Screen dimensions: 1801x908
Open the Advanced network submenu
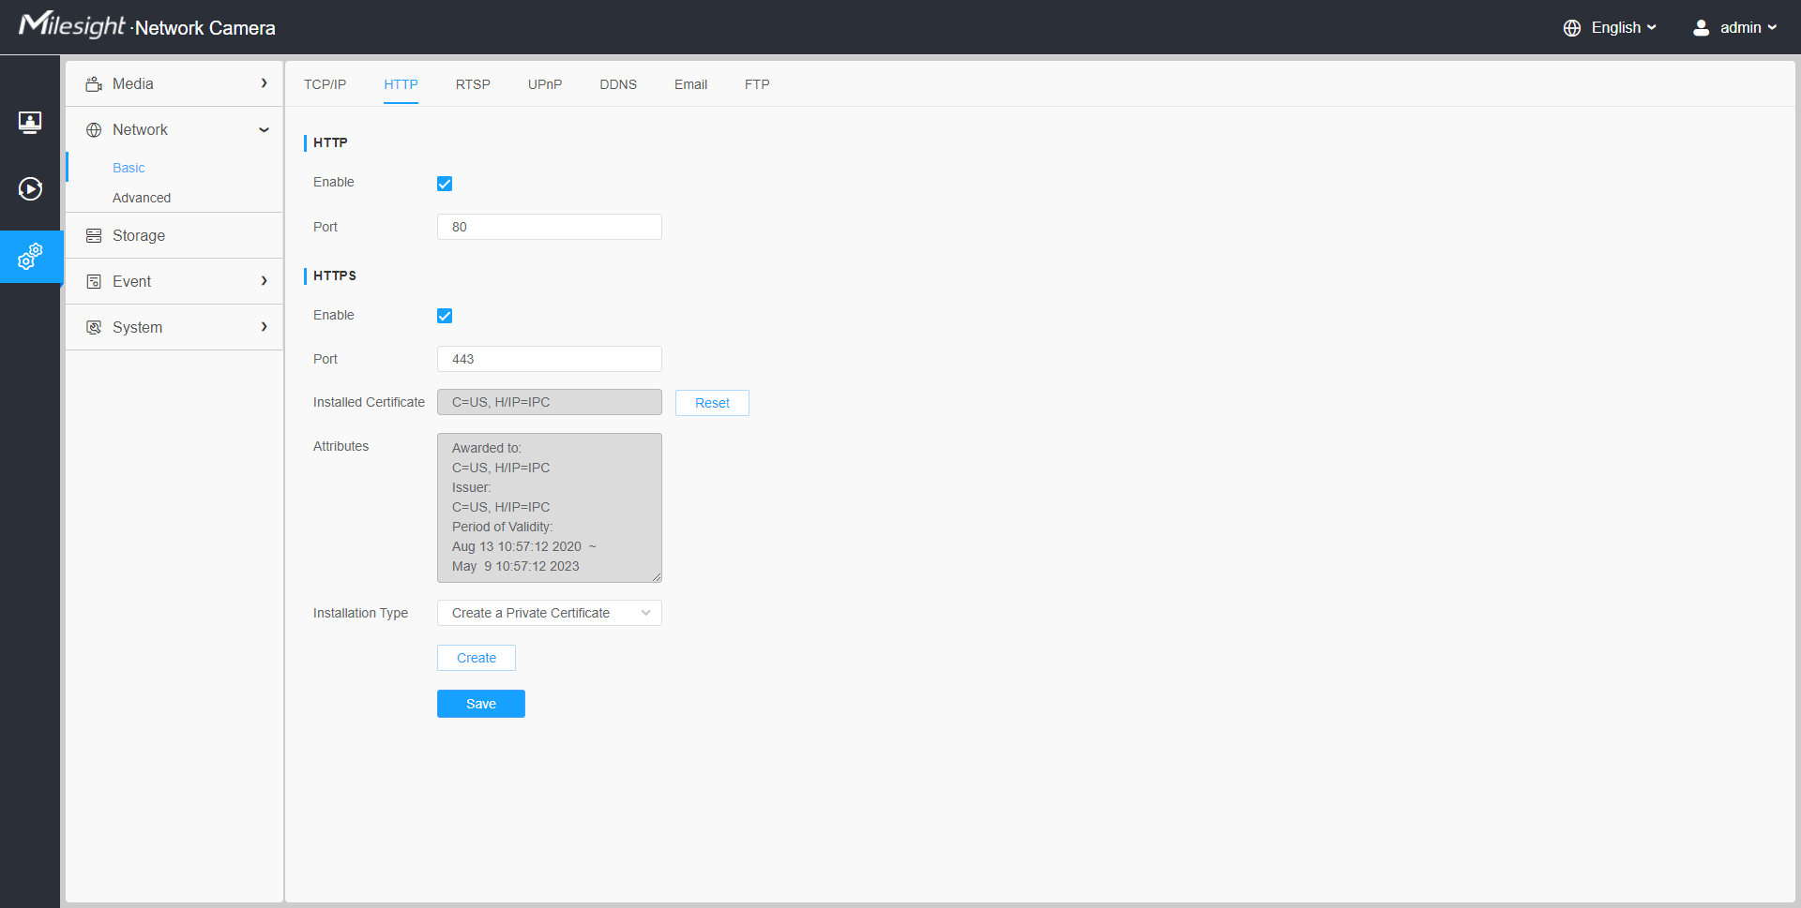(x=142, y=198)
